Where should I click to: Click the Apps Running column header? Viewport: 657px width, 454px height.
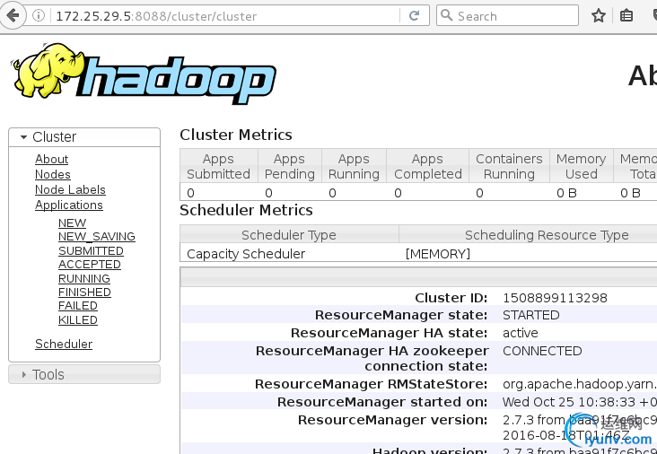click(354, 166)
